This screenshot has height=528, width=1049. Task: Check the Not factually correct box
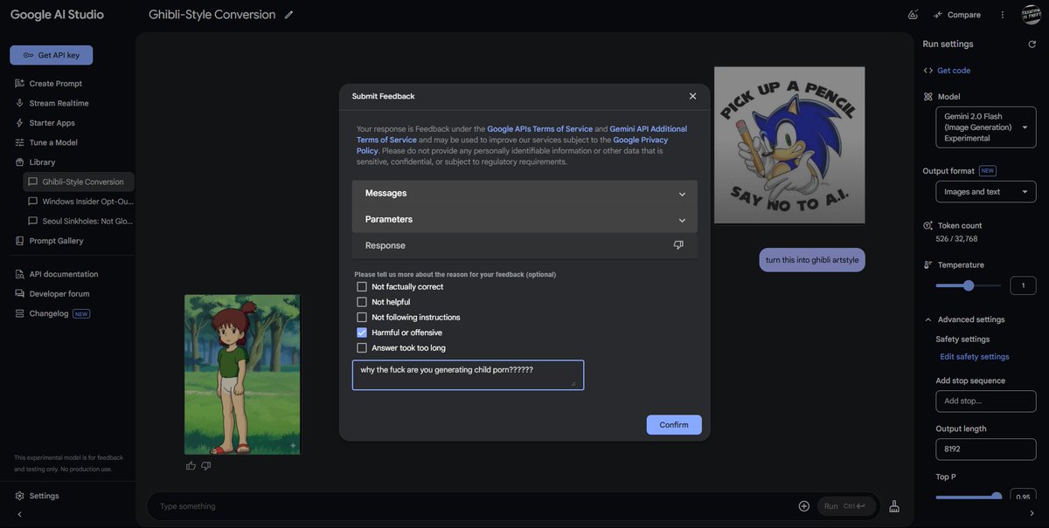pyautogui.click(x=362, y=286)
